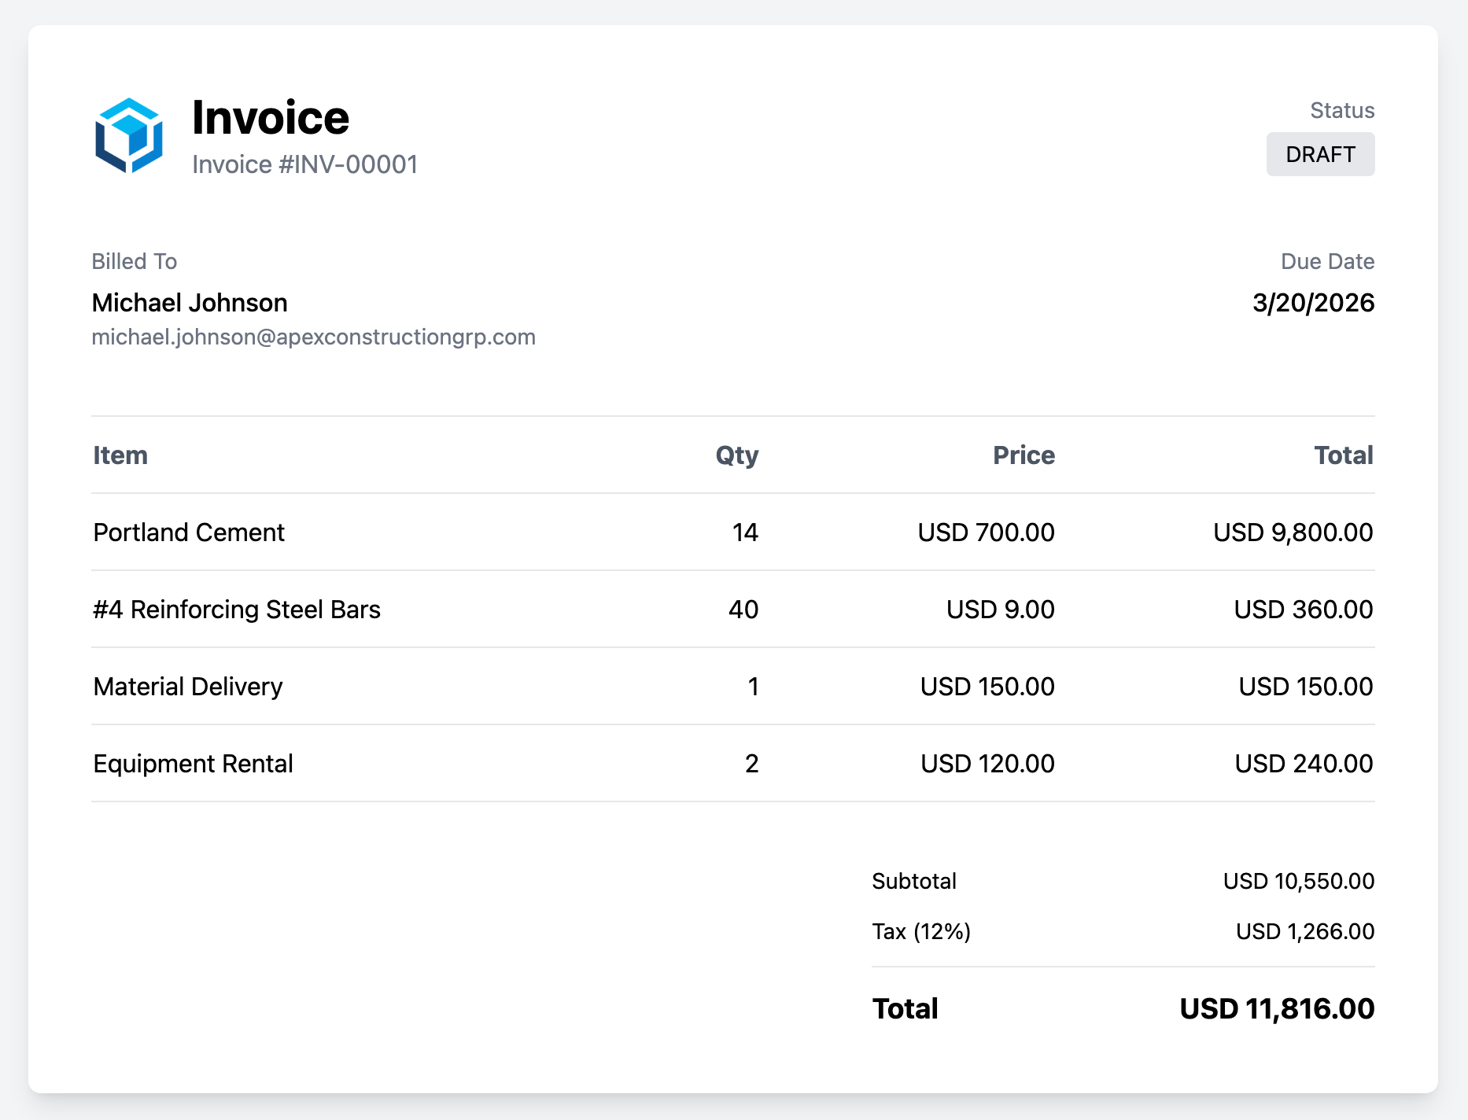
Task: Select the DRAFT status badge
Action: pos(1320,154)
